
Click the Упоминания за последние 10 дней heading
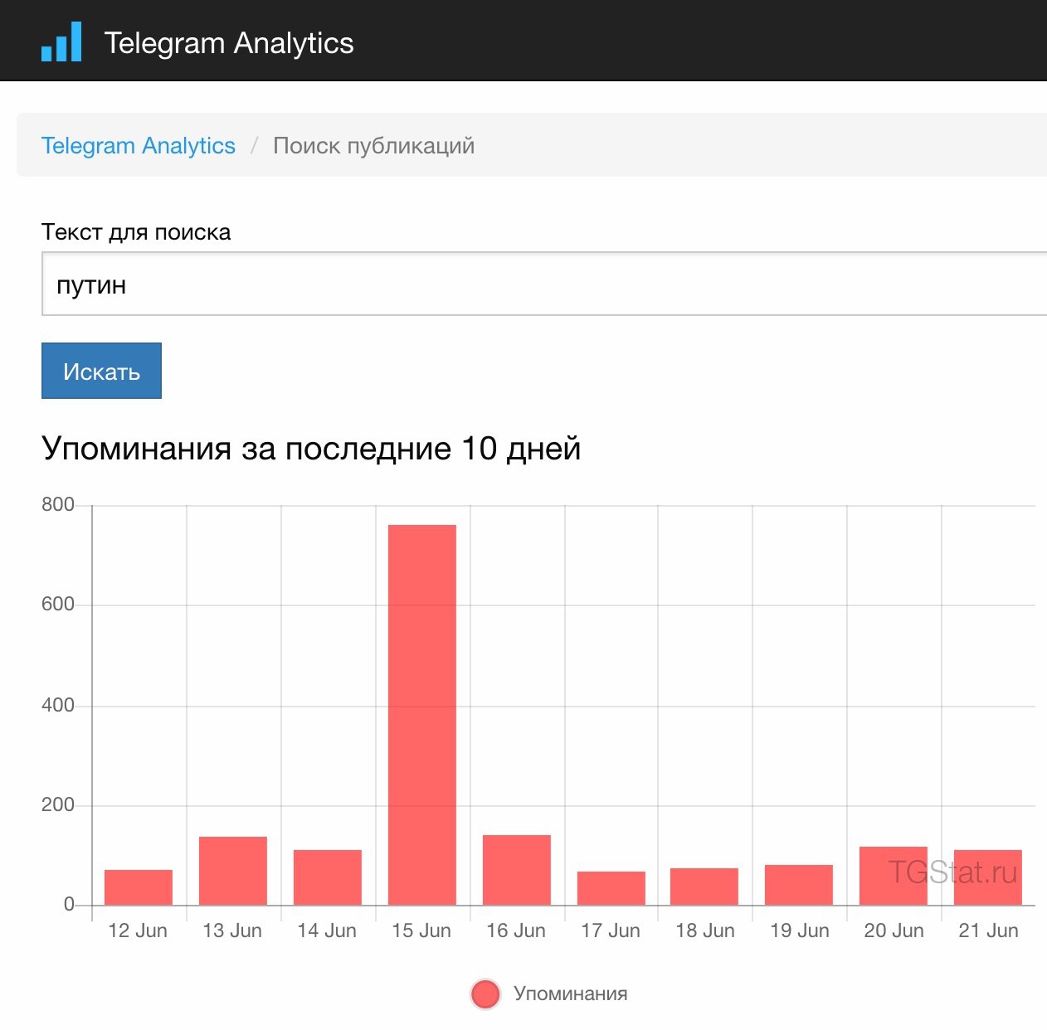click(x=311, y=449)
